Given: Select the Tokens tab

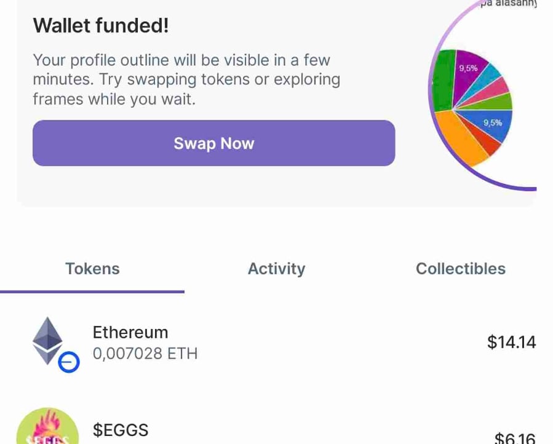Looking at the screenshot, I should (92, 269).
